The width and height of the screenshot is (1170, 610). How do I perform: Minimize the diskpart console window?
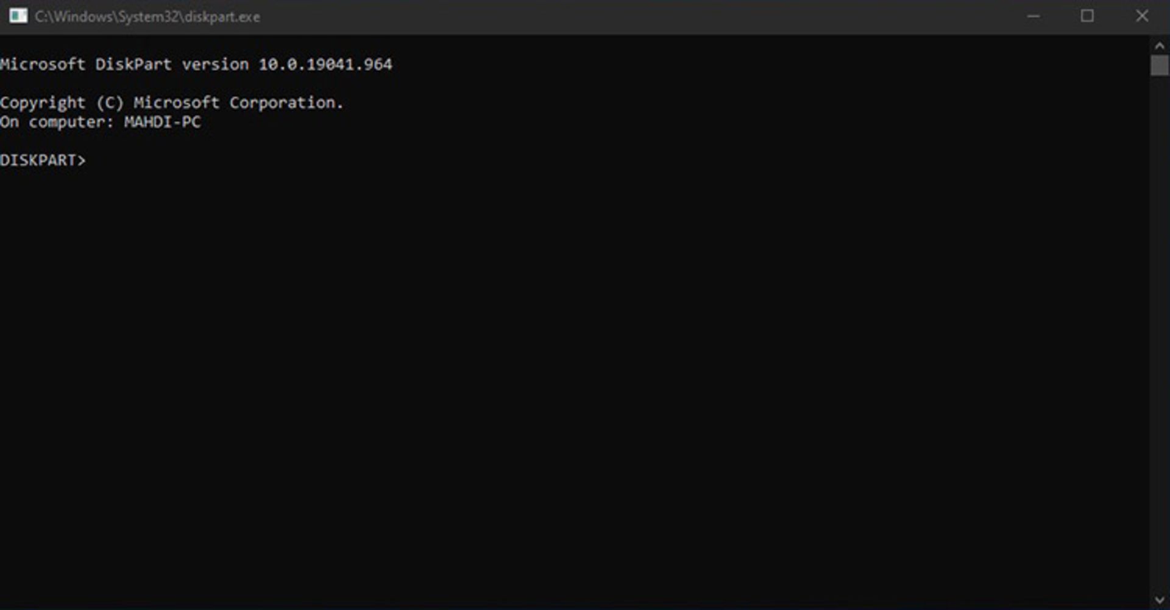tap(1033, 16)
